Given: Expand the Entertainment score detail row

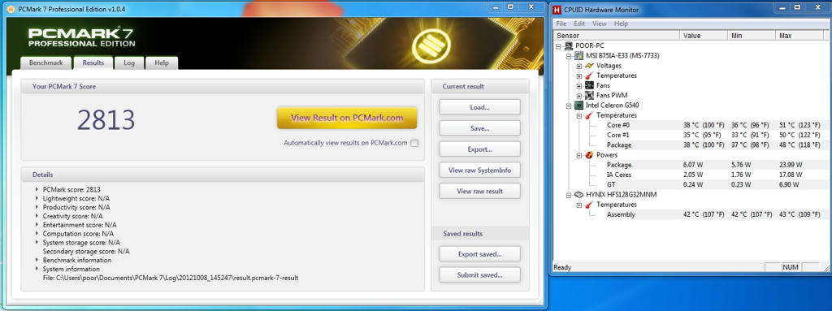Looking at the screenshot, I should [x=37, y=224].
